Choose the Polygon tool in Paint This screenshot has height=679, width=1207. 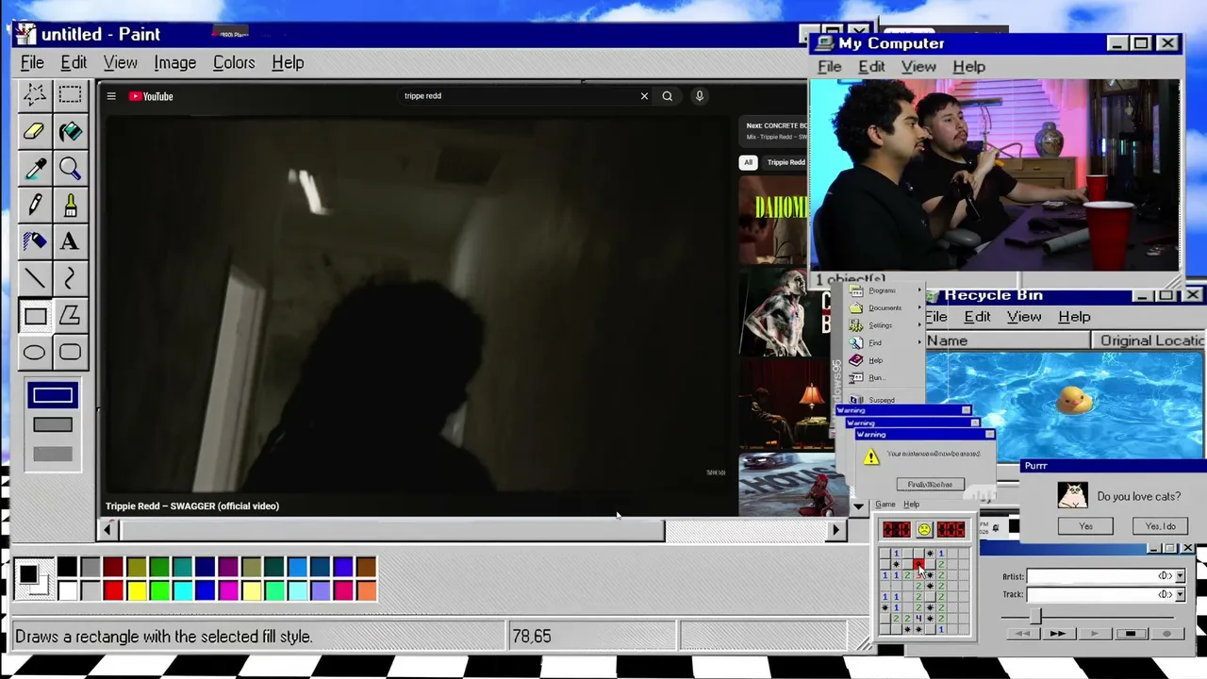click(70, 315)
